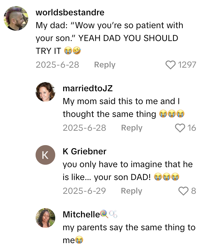Open marriedtoJZ username link
The image size is (208, 248).
pos(87,88)
